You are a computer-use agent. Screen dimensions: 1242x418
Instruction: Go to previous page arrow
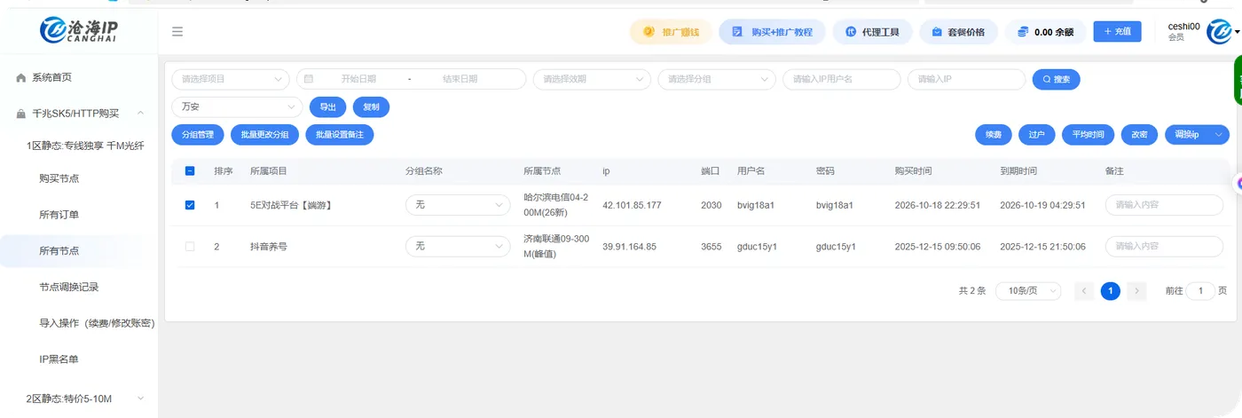1083,291
